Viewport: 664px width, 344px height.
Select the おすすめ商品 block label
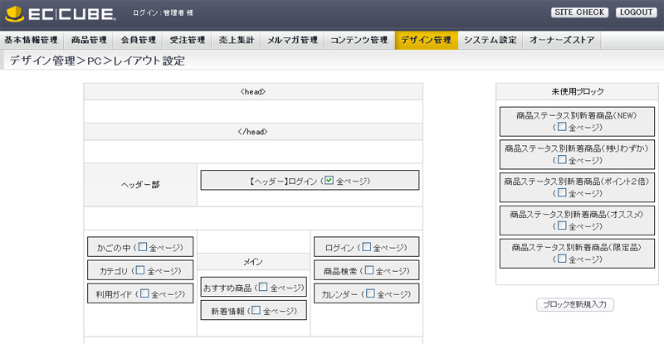click(227, 288)
